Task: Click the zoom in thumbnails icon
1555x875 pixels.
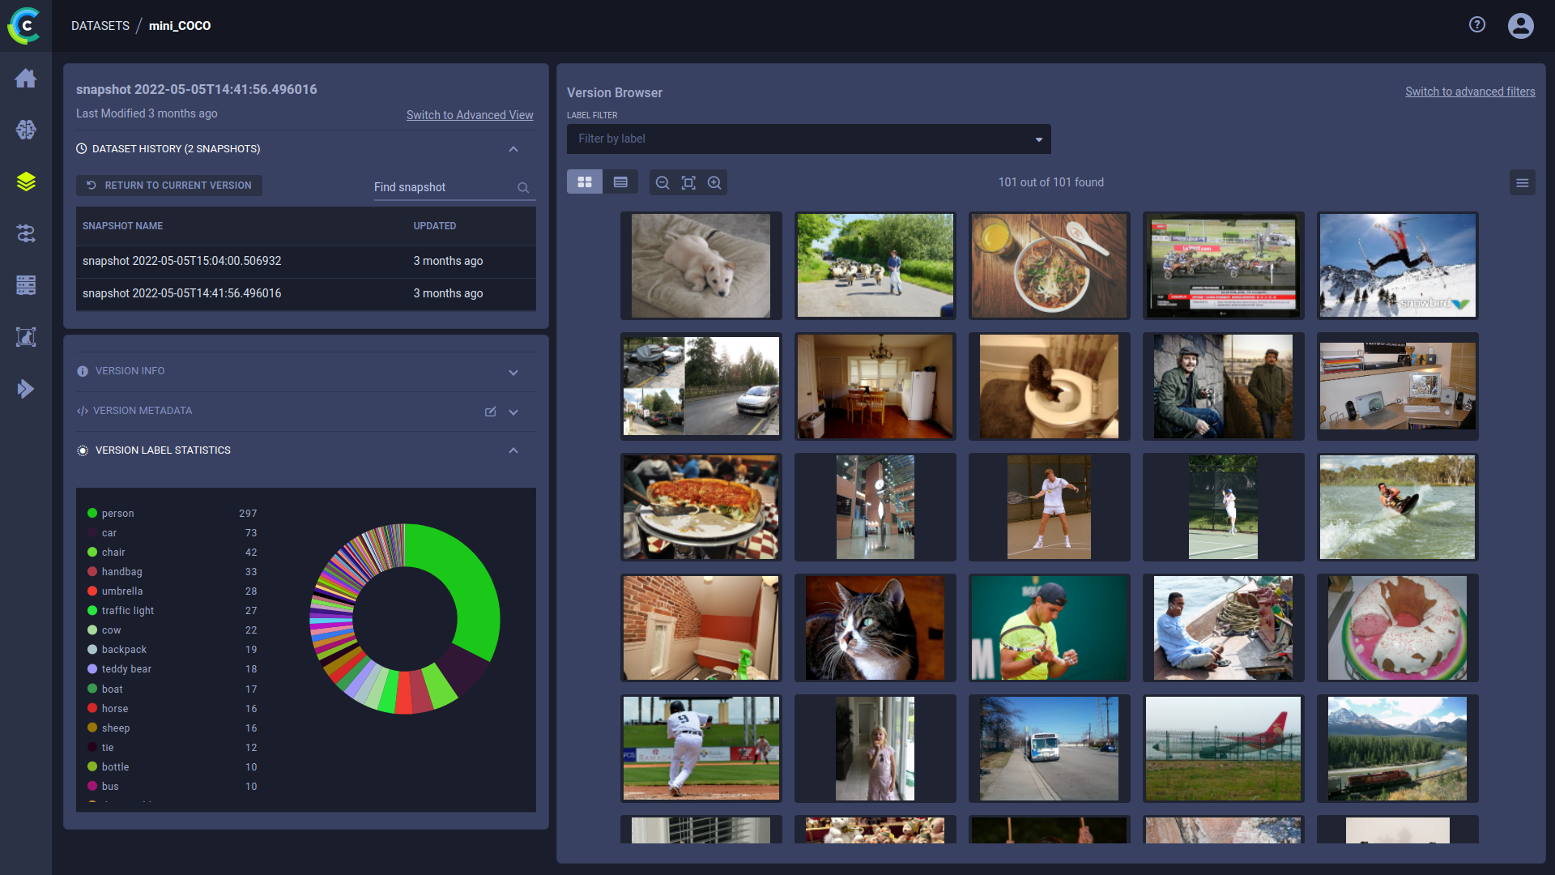Action: click(x=714, y=182)
